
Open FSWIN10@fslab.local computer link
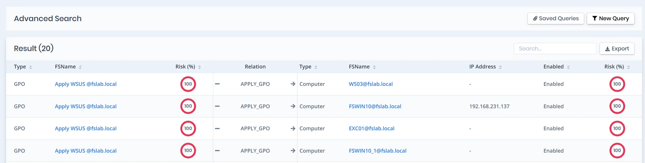pyautogui.click(x=375, y=106)
